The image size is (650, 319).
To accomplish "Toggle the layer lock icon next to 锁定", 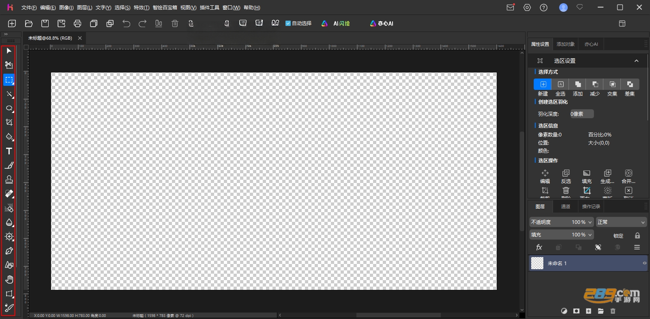I will pyautogui.click(x=637, y=236).
